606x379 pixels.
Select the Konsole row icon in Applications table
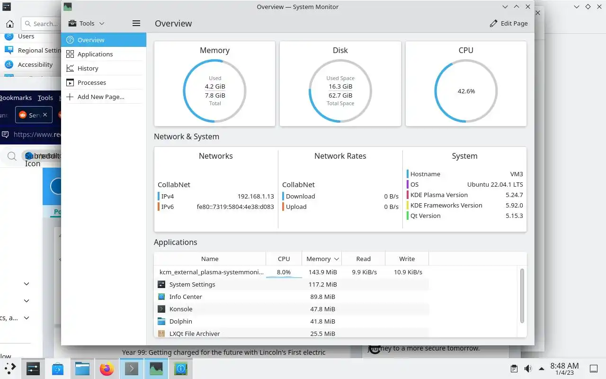161,309
